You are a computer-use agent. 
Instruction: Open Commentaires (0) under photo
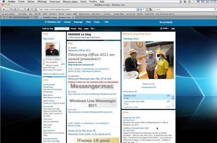coord(149,87)
